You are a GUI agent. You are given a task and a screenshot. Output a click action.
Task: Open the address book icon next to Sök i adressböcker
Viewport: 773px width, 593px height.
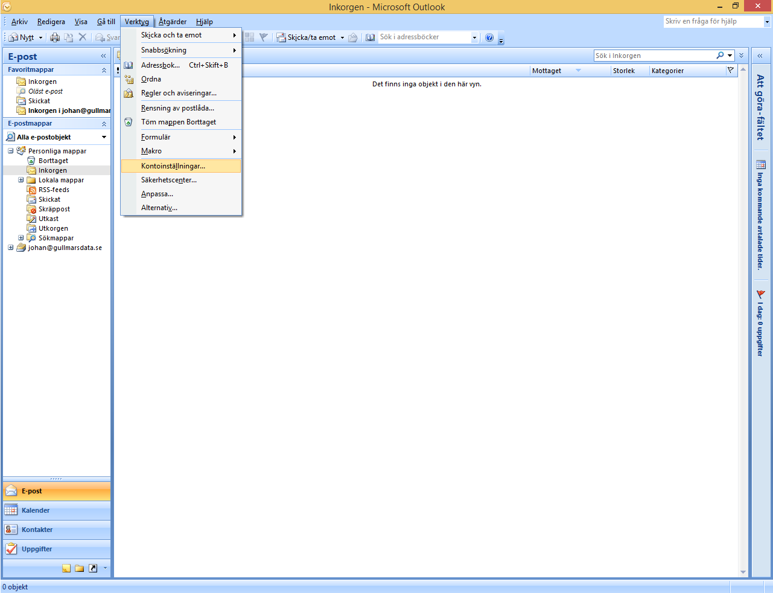point(371,37)
